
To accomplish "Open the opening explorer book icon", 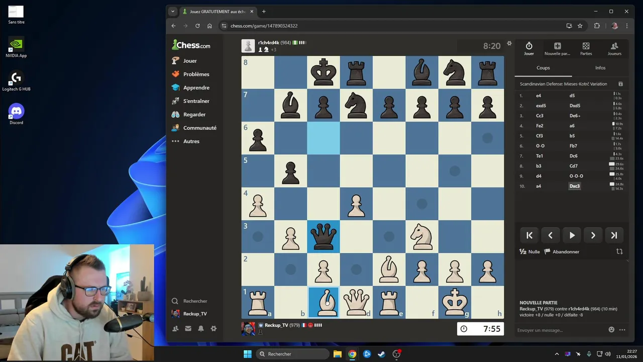I will (x=620, y=84).
